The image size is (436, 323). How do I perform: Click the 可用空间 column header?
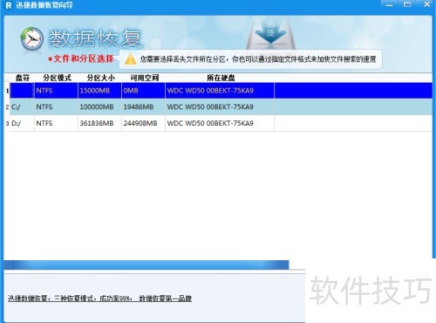[x=144, y=78]
